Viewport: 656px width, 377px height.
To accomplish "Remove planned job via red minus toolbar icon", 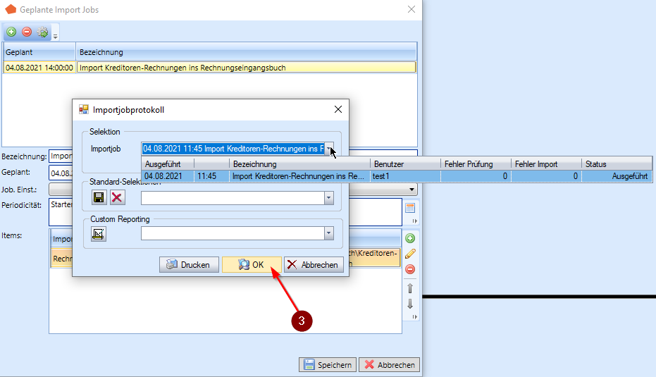I will tap(27, 32).
